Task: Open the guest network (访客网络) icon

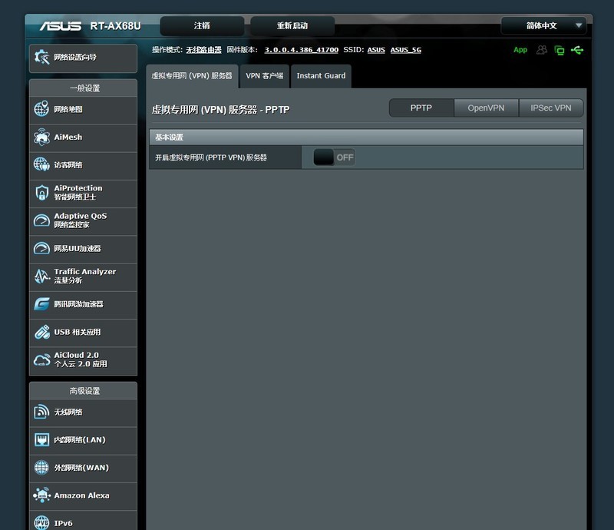Action: point(41,164)
